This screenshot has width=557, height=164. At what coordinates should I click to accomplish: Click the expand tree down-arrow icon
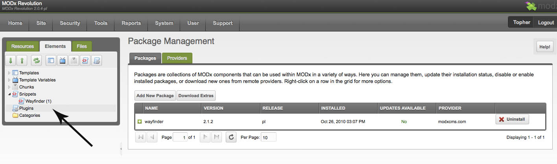click(x=11, y=61)
